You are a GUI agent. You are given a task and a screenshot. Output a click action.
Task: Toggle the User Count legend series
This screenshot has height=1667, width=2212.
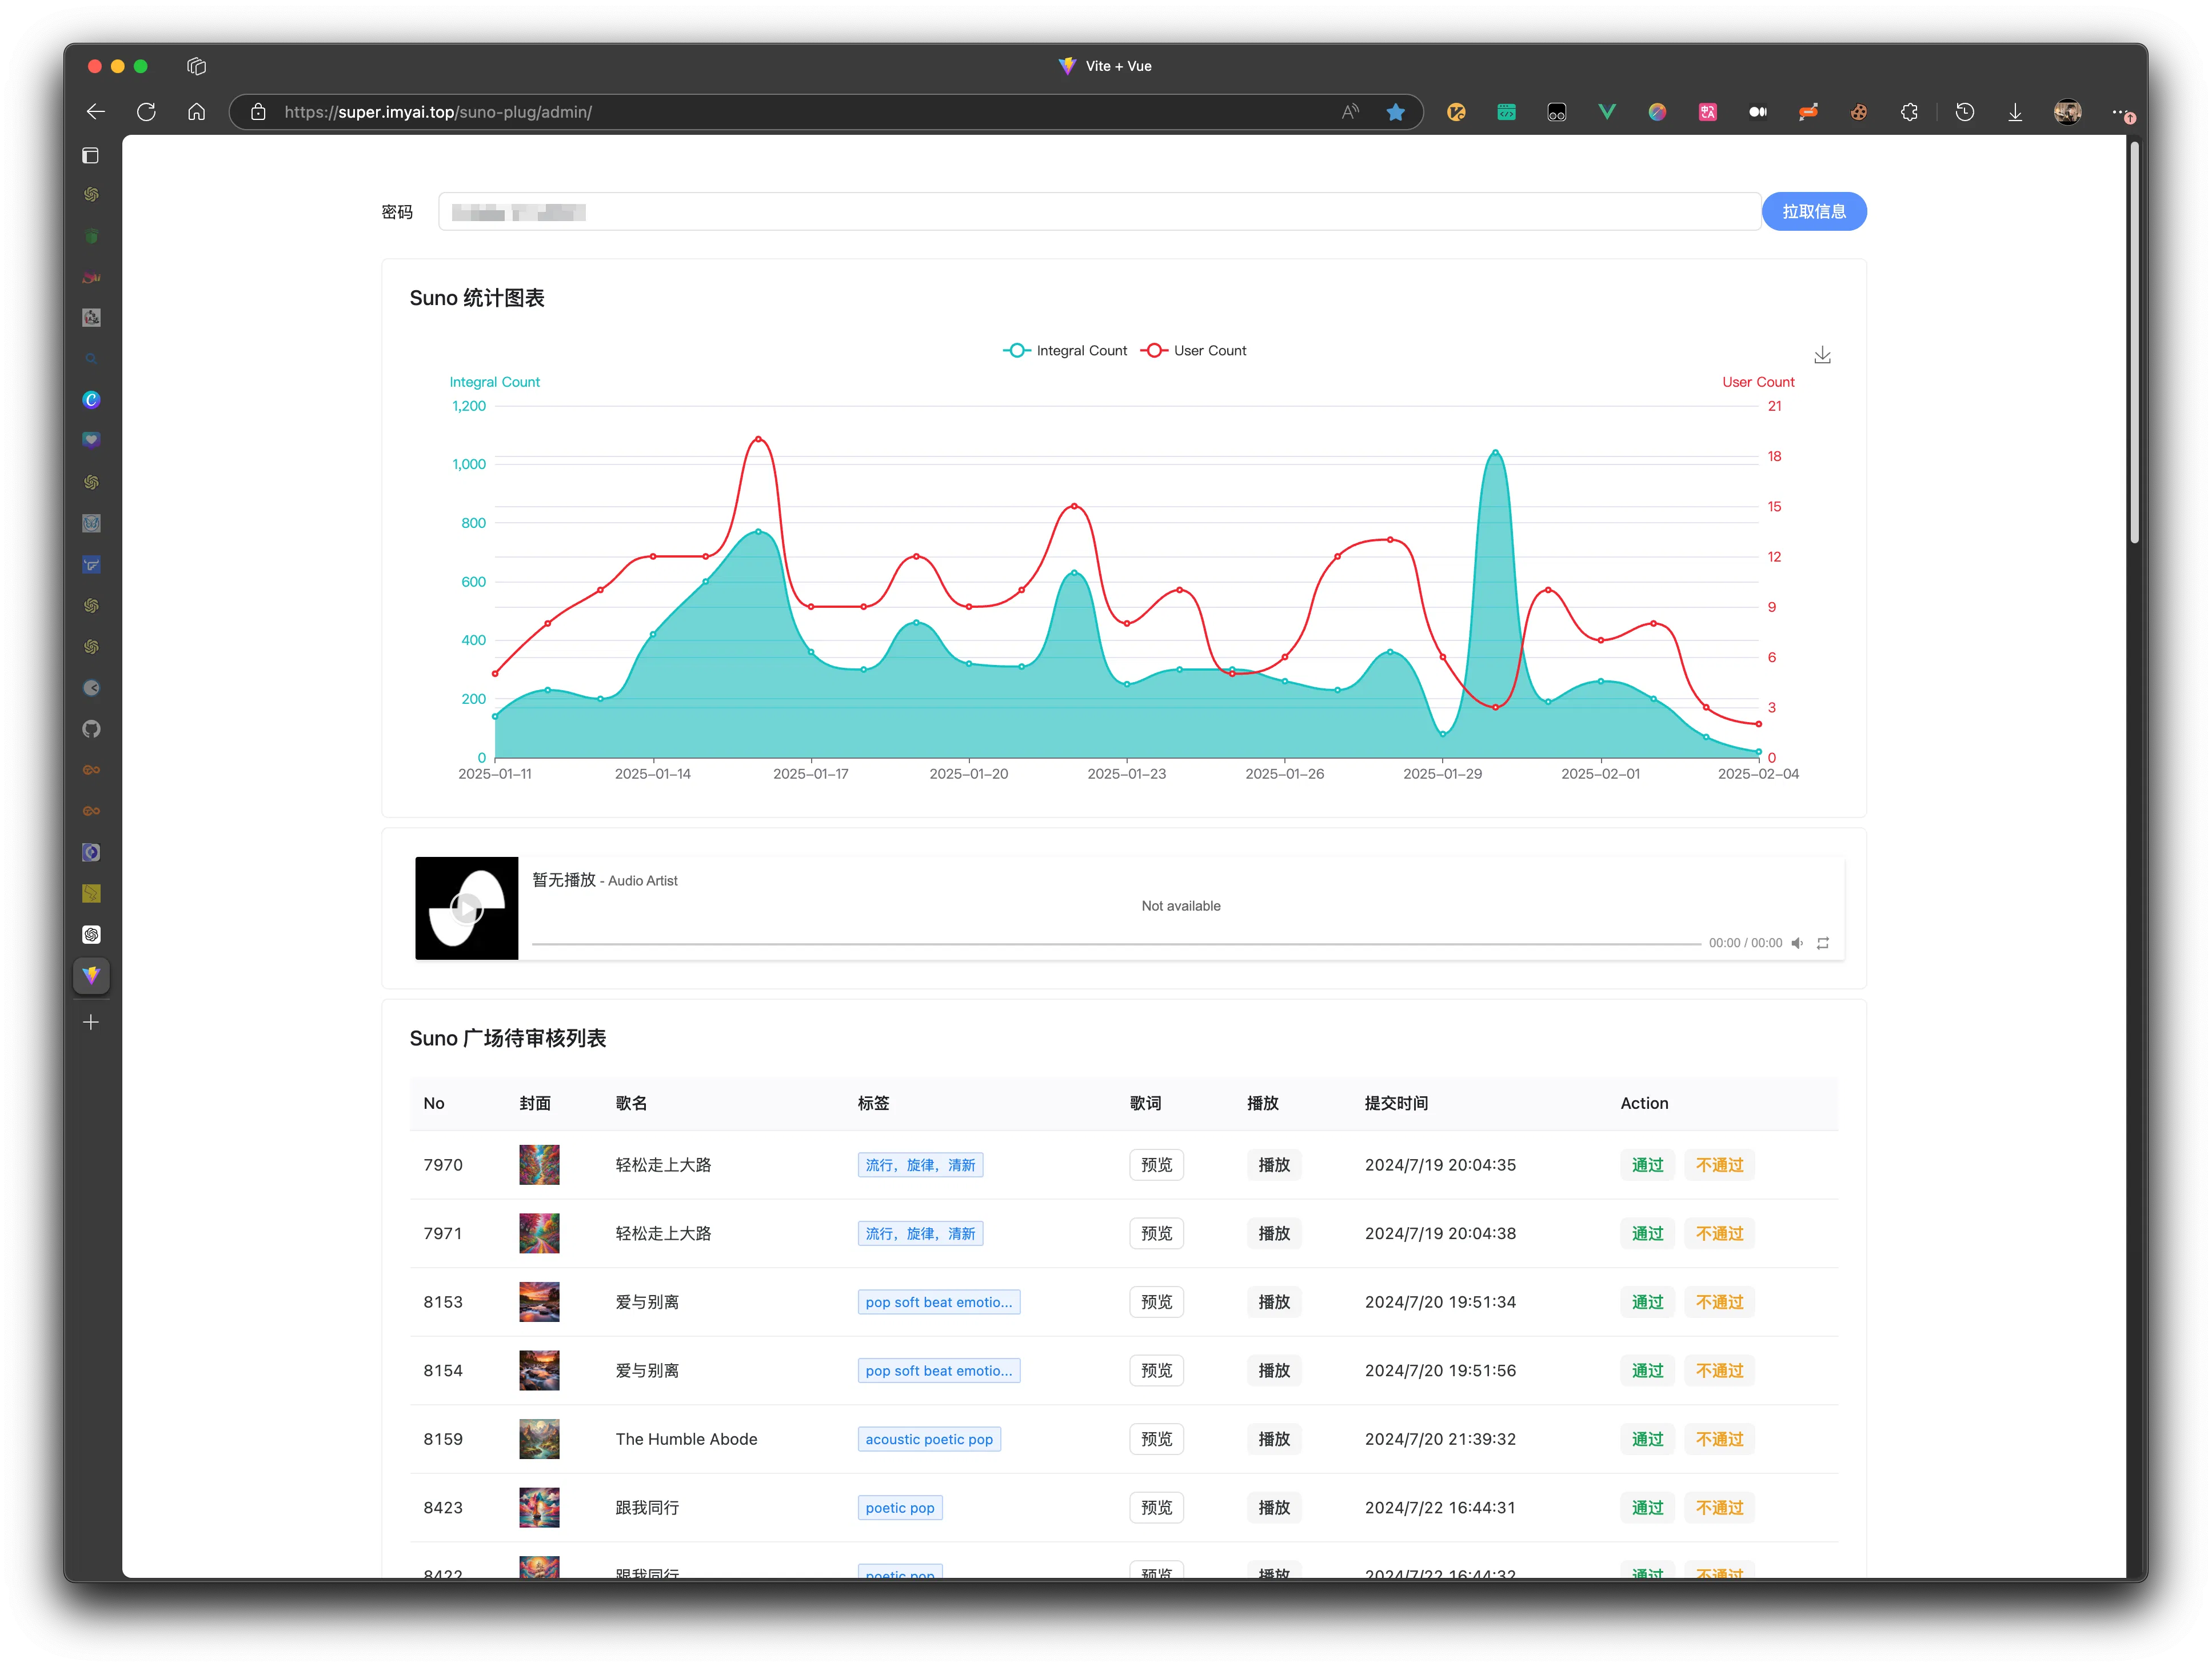pyautogui.click(x=1194, y=351)
